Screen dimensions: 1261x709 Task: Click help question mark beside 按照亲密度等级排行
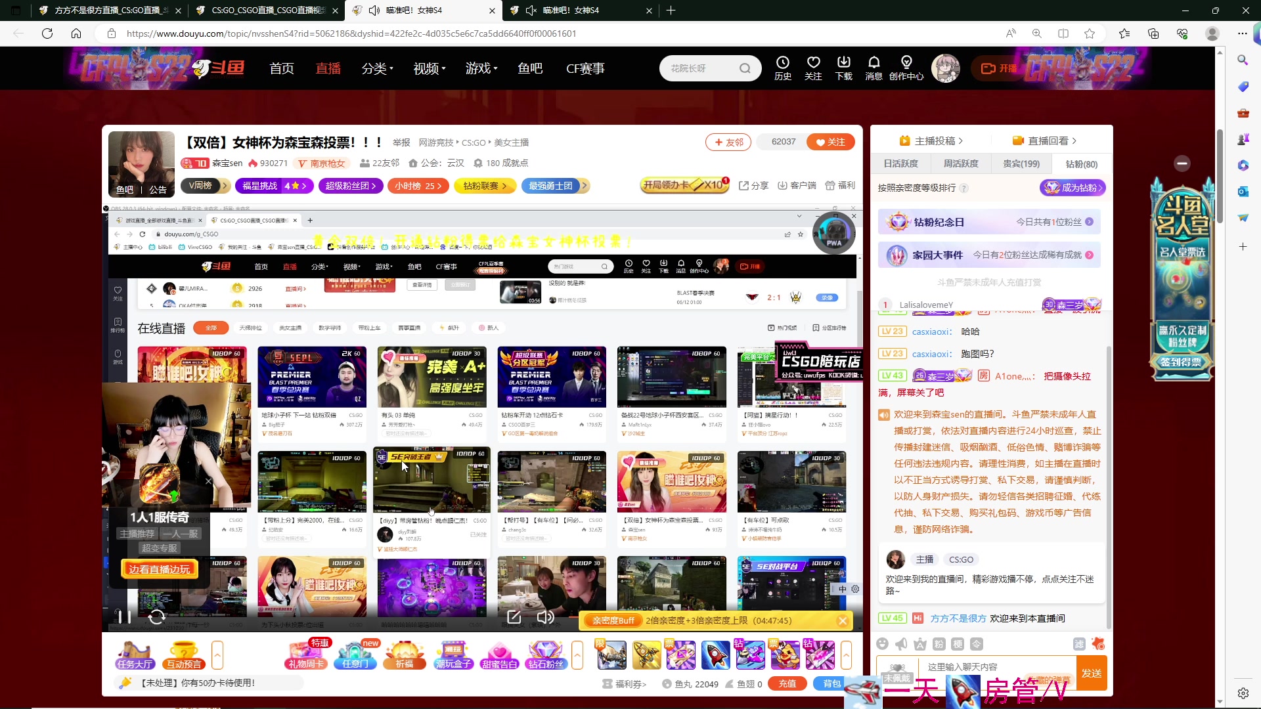(964, 188)
